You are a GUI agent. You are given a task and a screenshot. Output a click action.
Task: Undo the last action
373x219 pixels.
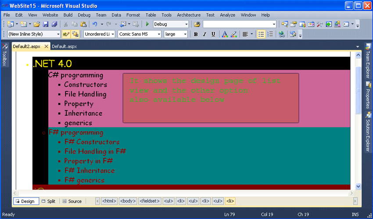point(95,24)
